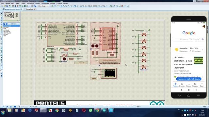
Task: Select the Junction Dot mode tool
Action: [x=1, y=18]
